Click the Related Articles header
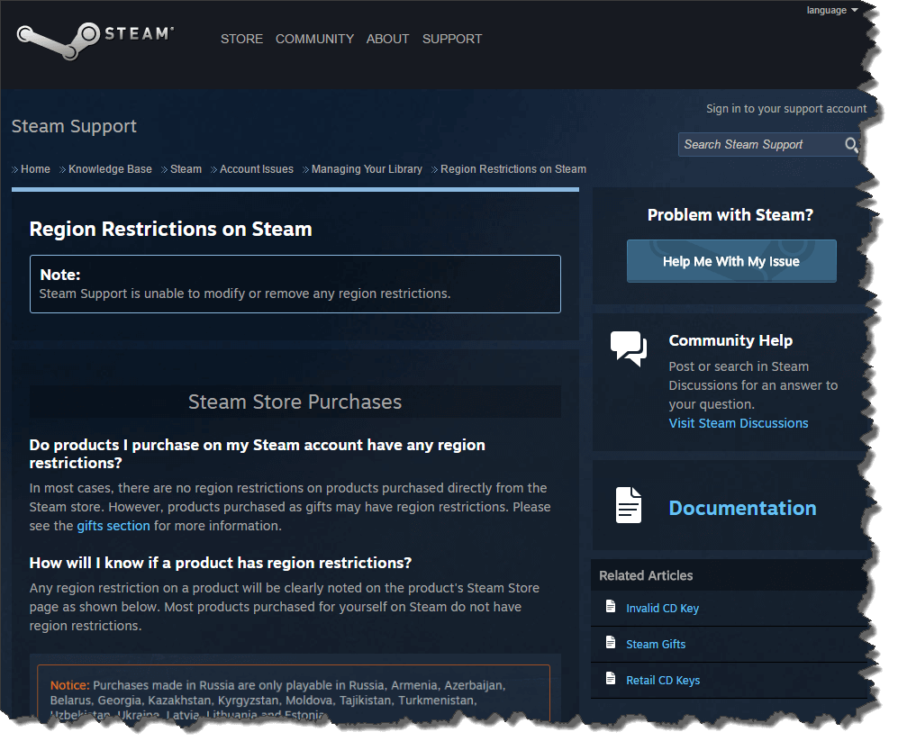The height and width of the screenshot is (750, 898). (x=646, y=575)
